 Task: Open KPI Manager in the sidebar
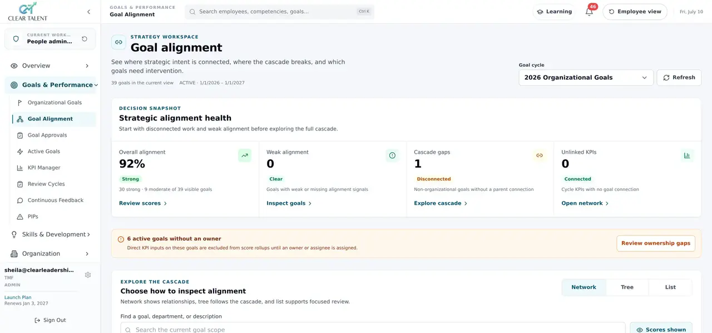pos(53,168)
